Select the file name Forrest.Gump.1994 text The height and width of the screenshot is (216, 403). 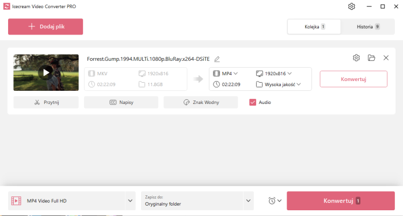pos(148,59)
